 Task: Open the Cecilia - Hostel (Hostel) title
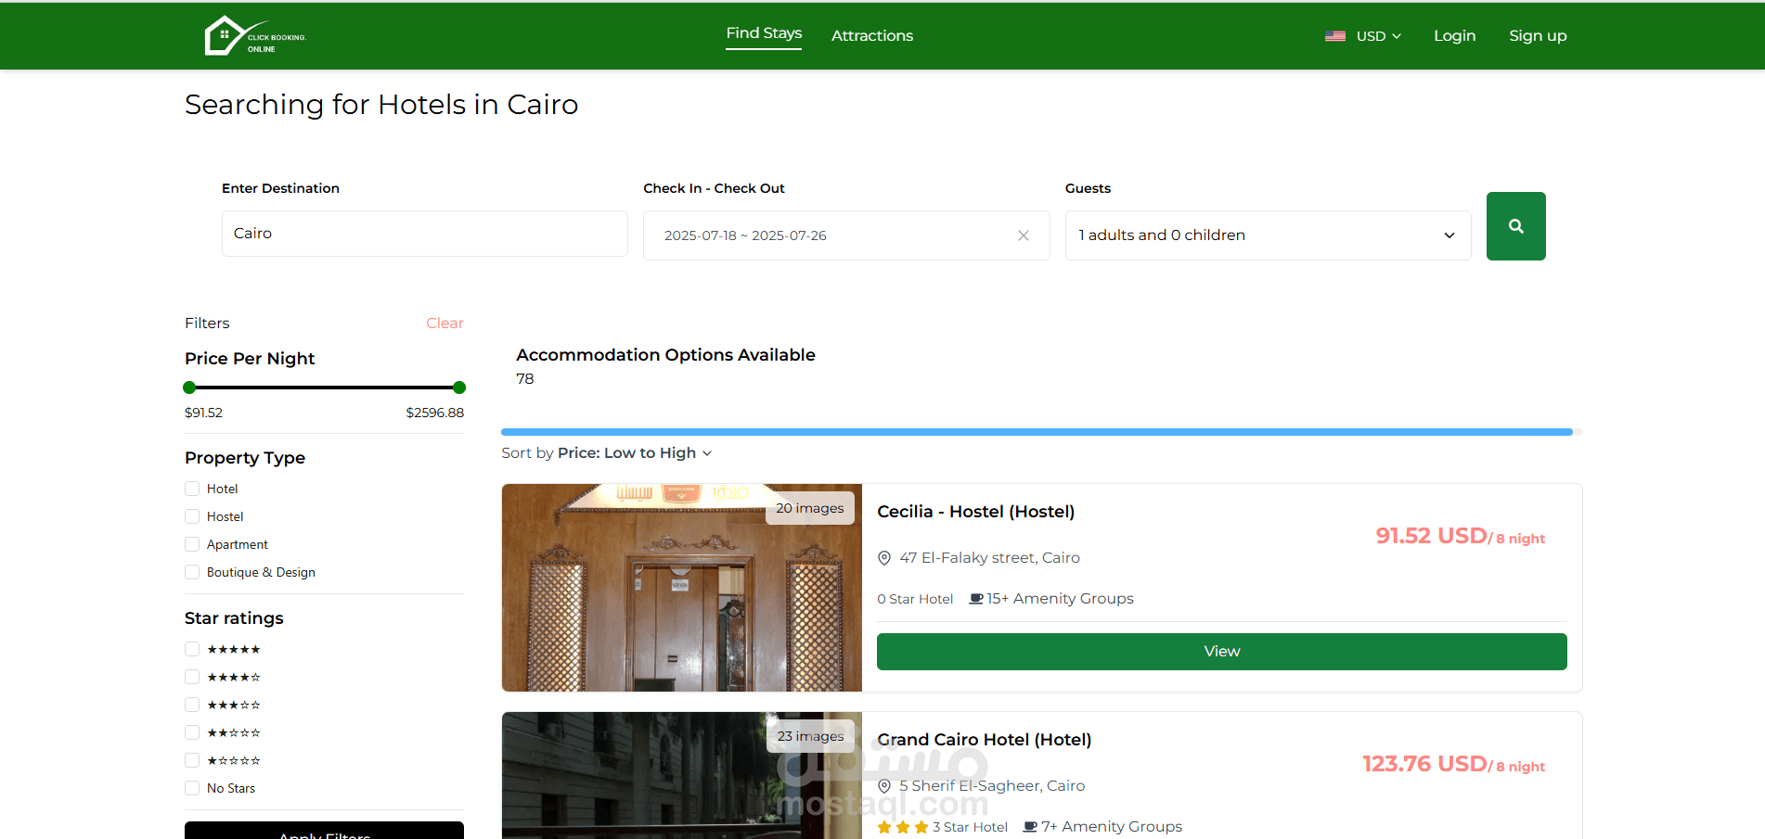975,512
